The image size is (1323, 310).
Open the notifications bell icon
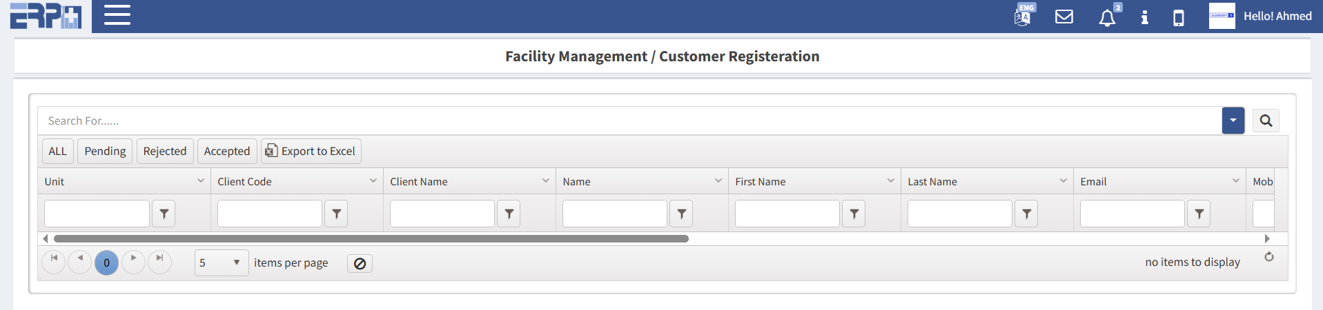(1107, 17)
